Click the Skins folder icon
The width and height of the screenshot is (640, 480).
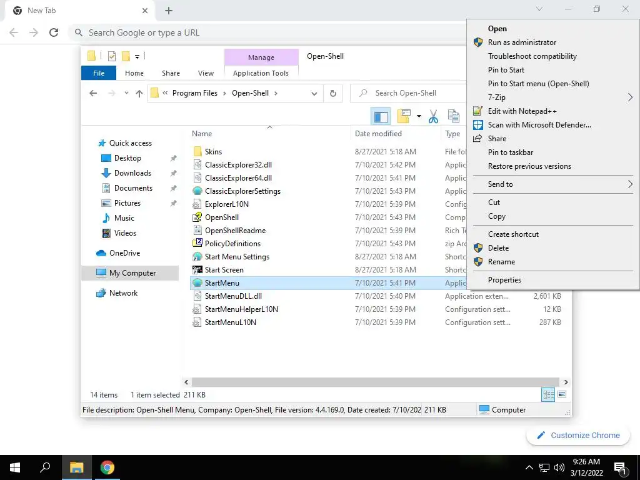(197, 151)
